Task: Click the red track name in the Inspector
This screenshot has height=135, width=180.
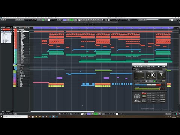Action: pos(6,30)
